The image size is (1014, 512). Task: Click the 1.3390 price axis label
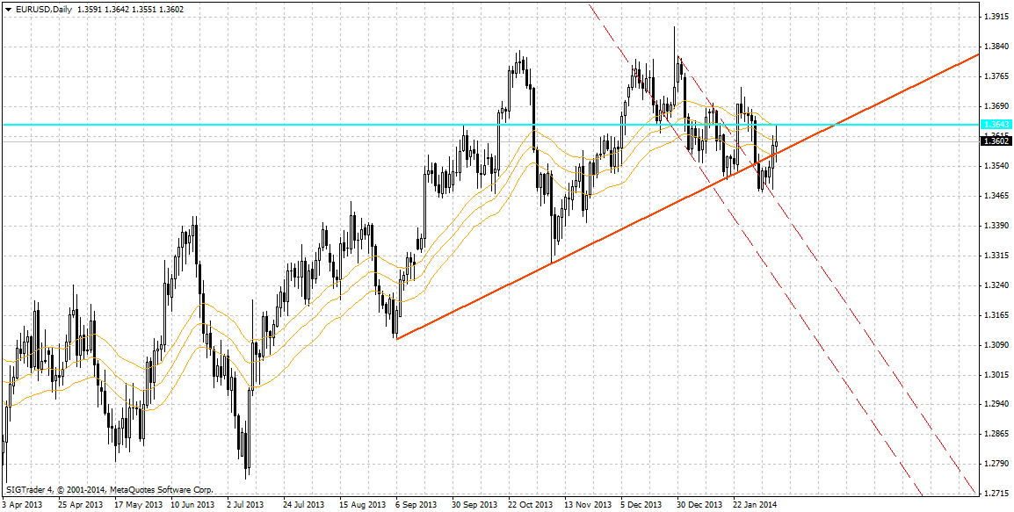[998, 226]
